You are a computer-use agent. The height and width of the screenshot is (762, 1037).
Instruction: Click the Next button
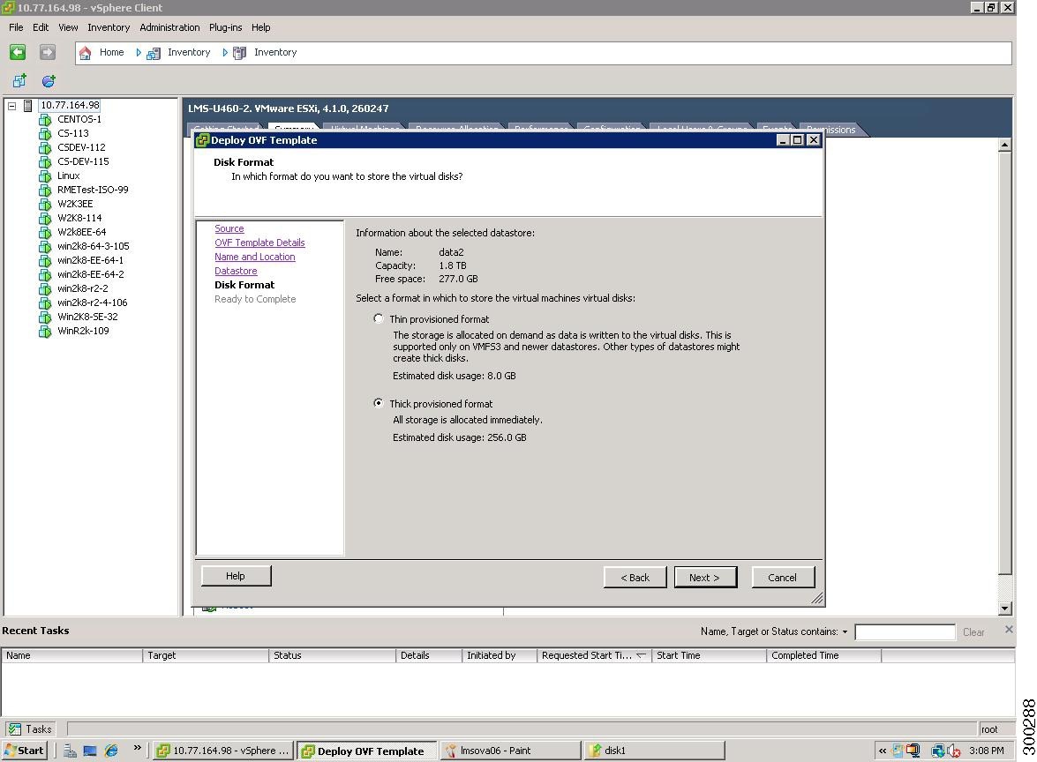pyautogui.click(x=705, y=577)
